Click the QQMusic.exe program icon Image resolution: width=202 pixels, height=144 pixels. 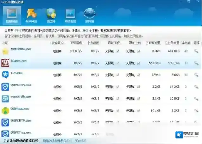coord(5,110)
